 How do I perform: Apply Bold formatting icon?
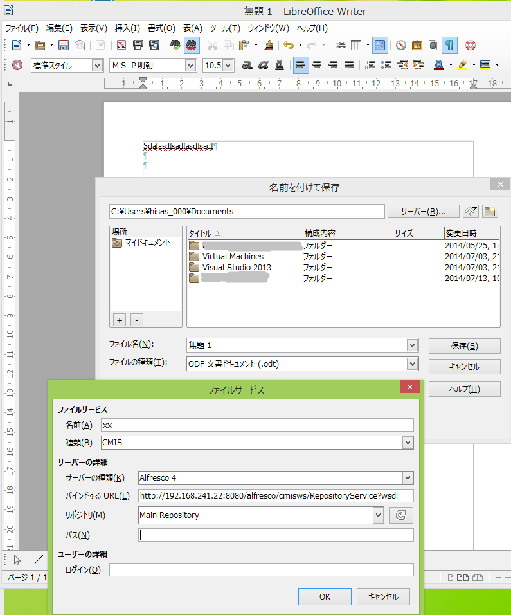(247, 65)
